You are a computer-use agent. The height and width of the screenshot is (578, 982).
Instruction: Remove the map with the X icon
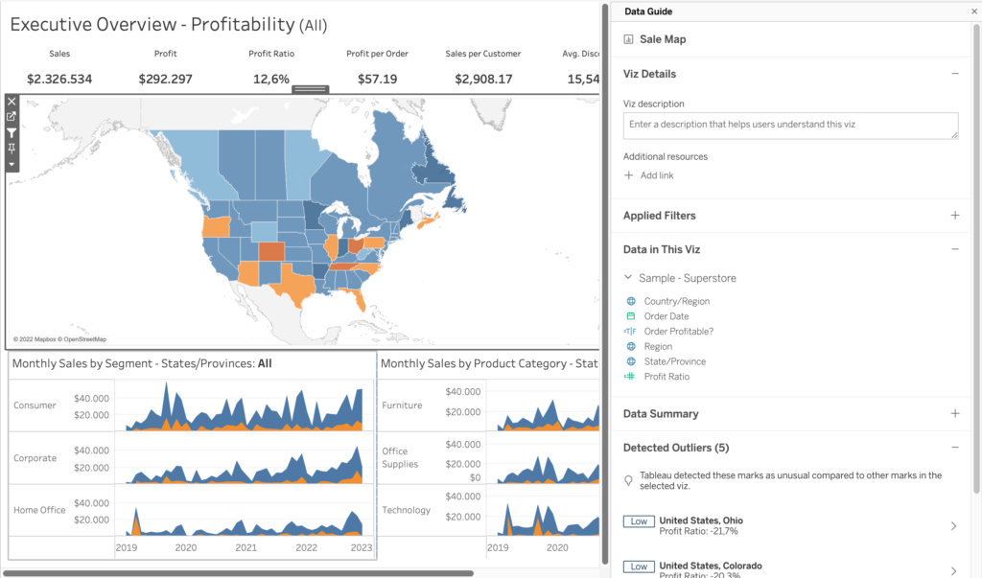(12, 101)
